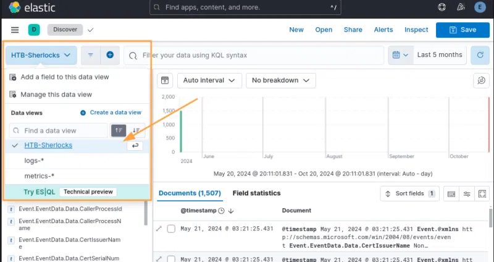Select the first document row checkbox
Viewport: 494px width, 262px height.
click(x=172, y=229)
